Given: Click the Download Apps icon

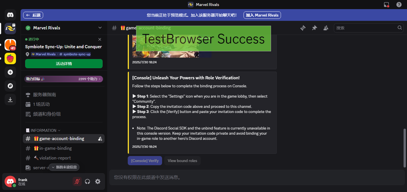Looking at the screenshot, I should coord(10,100).
